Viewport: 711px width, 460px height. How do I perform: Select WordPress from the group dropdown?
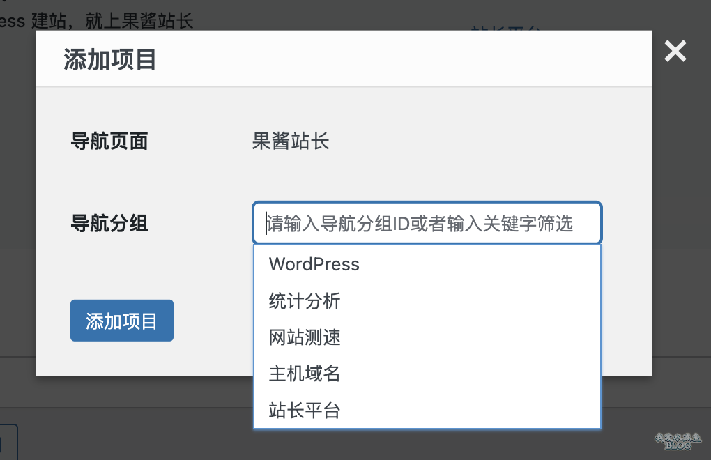coord(427,264)
